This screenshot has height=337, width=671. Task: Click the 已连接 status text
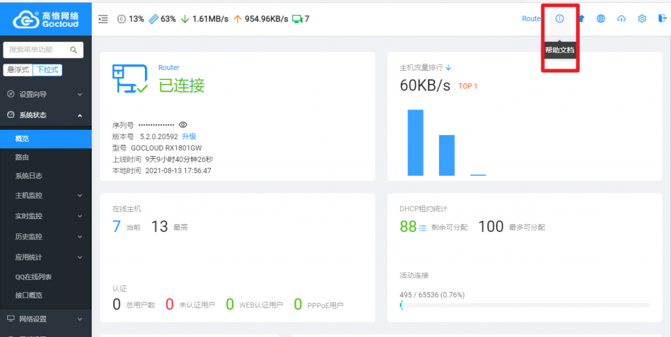182,85
